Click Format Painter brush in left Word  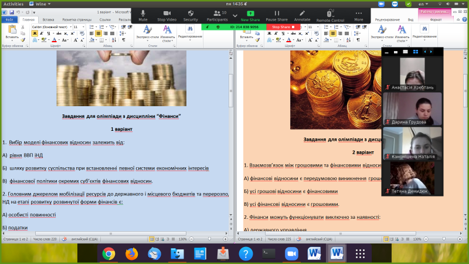point(23,39)
